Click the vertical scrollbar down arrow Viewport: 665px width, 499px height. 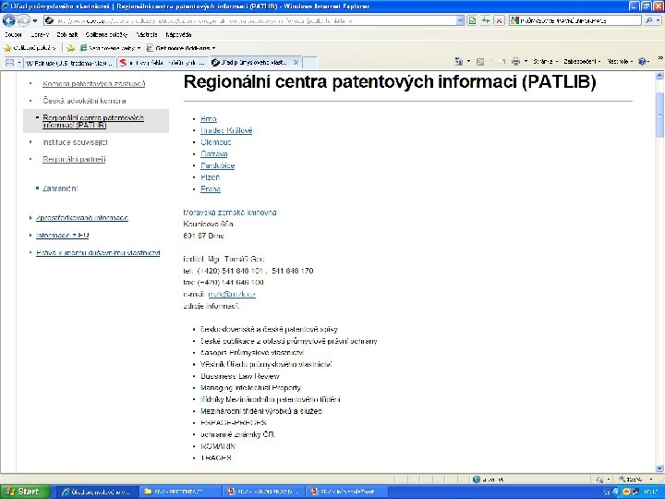[x=659, y=469]
